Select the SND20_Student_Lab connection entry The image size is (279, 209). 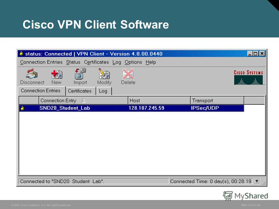point(131,108)
